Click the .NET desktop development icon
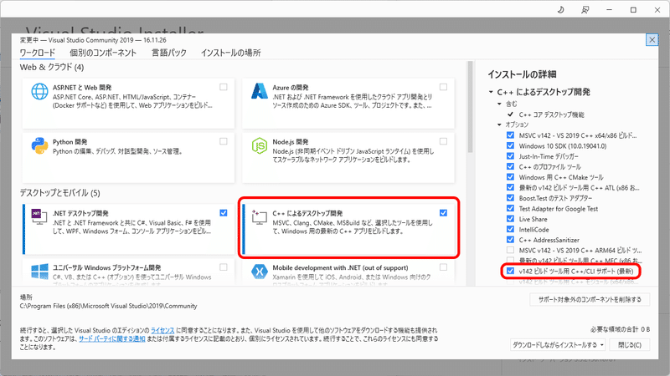The image size is (670, 376). tap(39, 216)
